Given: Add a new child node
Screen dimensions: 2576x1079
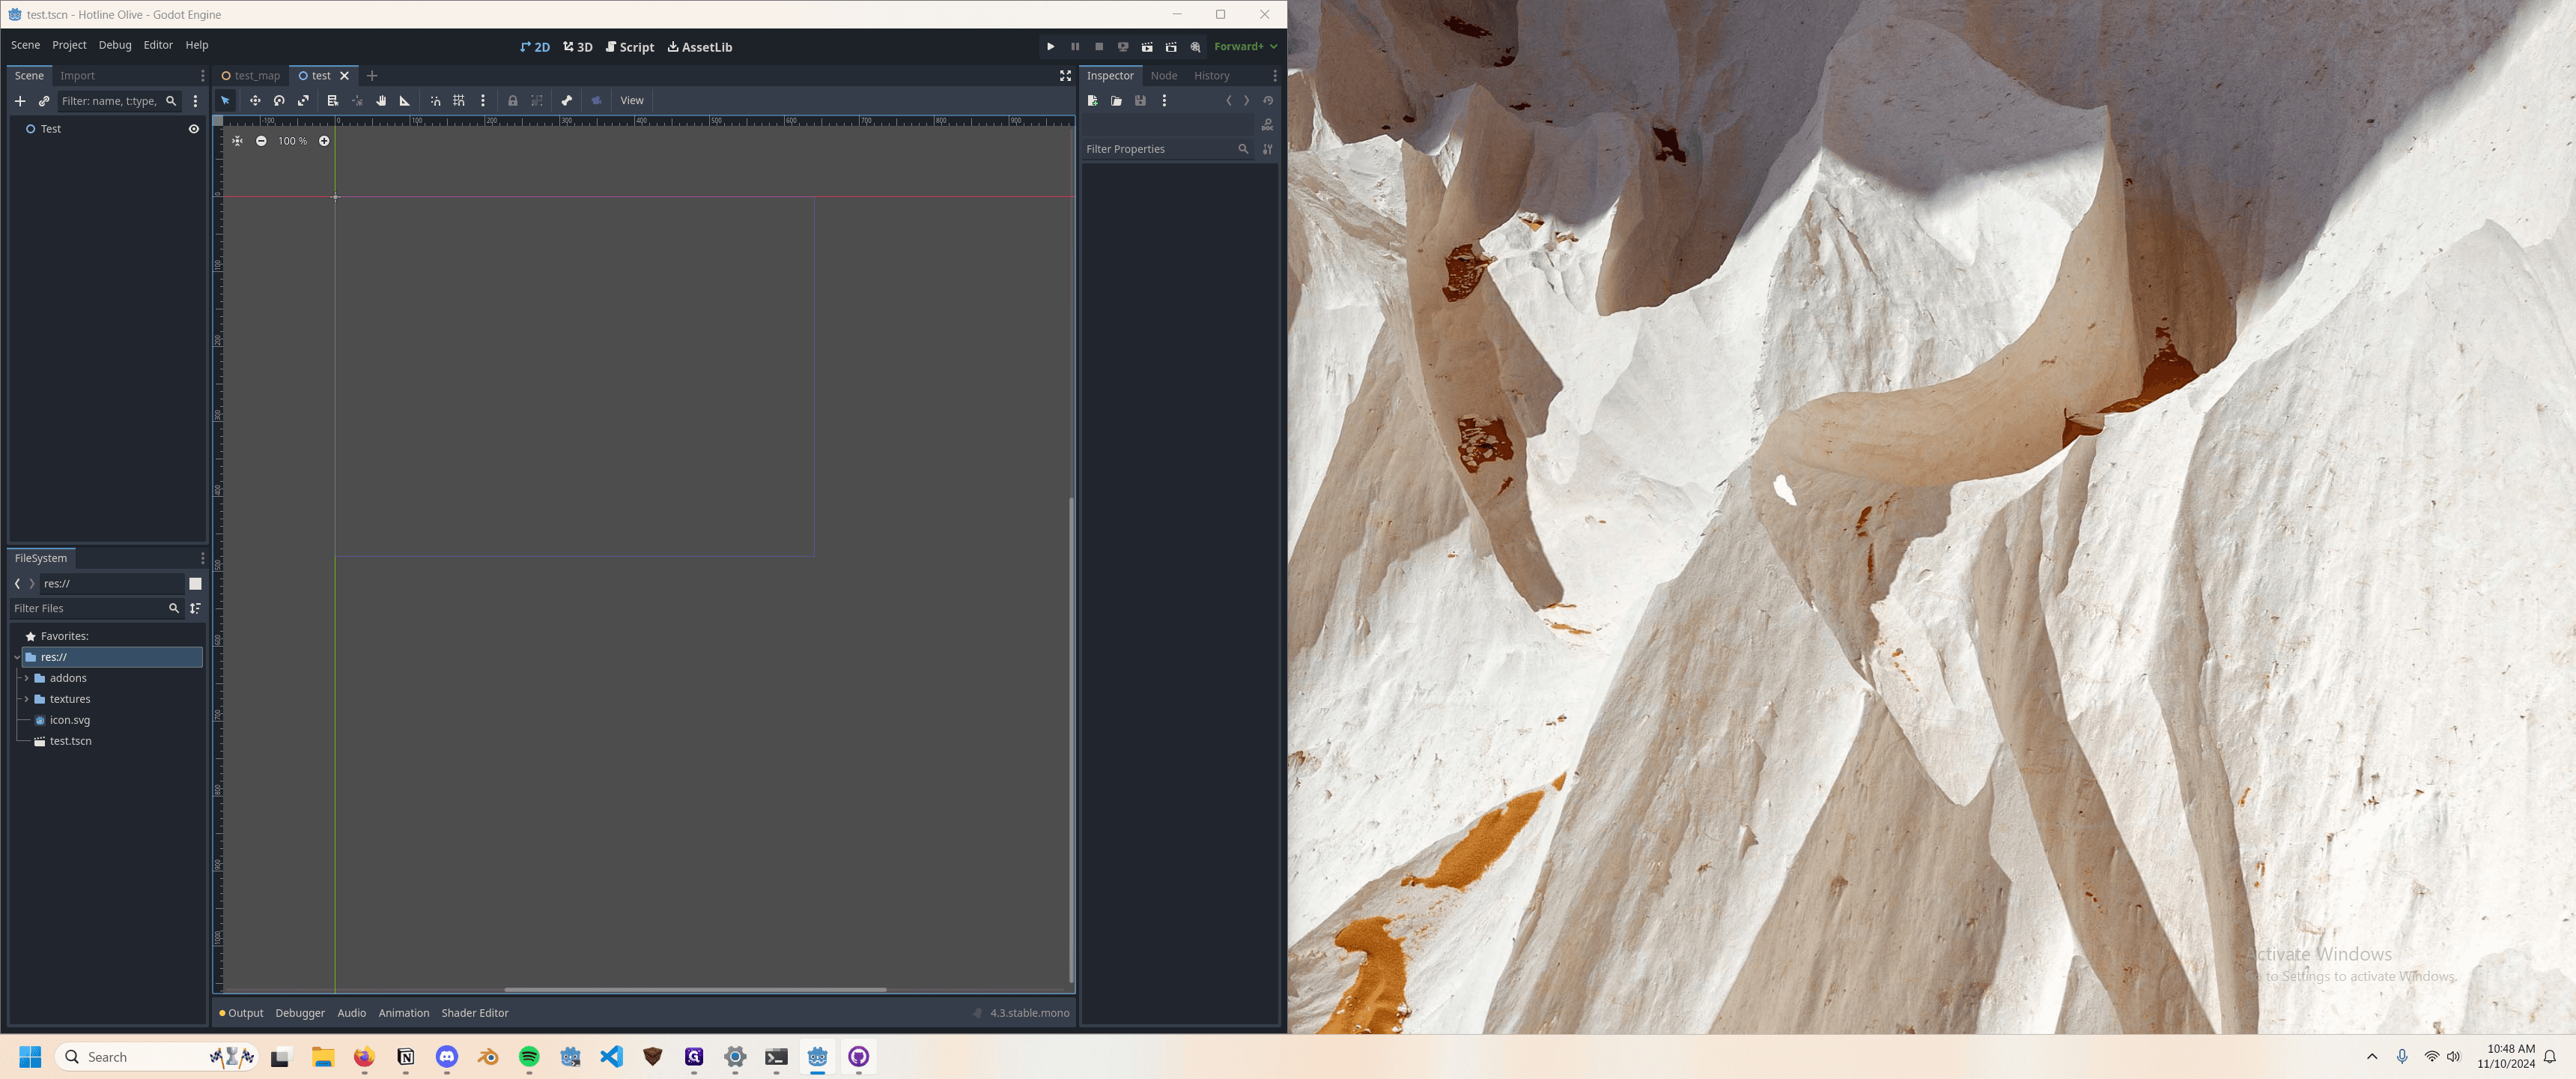Looking at the screenshot, I should [x=20, y=101].
